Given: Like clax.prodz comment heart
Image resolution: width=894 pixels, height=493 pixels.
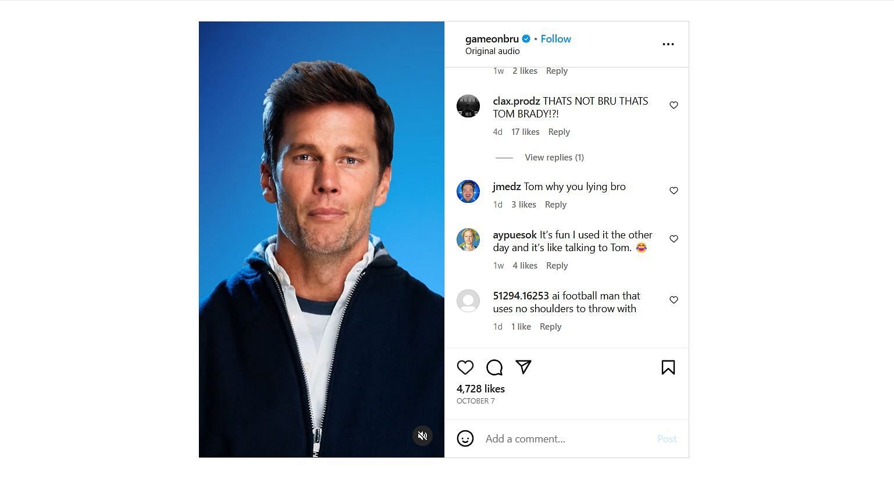Looking at the screenshot, I should coord(674,105).
